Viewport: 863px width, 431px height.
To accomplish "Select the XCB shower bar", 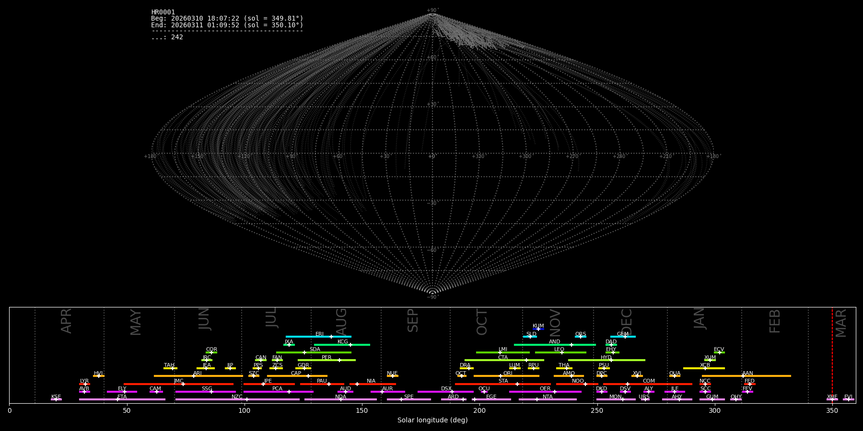I will (x=704, y=368).
